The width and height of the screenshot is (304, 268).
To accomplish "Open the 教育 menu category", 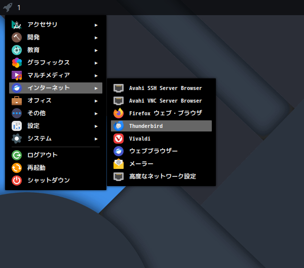I will (56, 50).
